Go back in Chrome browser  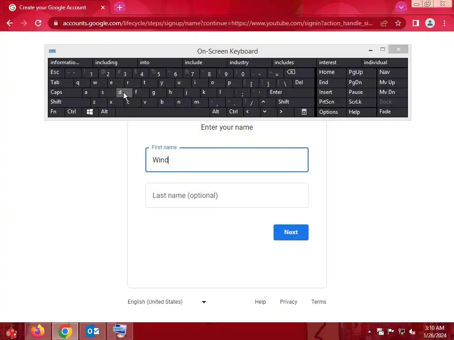[x=10, y=23]
